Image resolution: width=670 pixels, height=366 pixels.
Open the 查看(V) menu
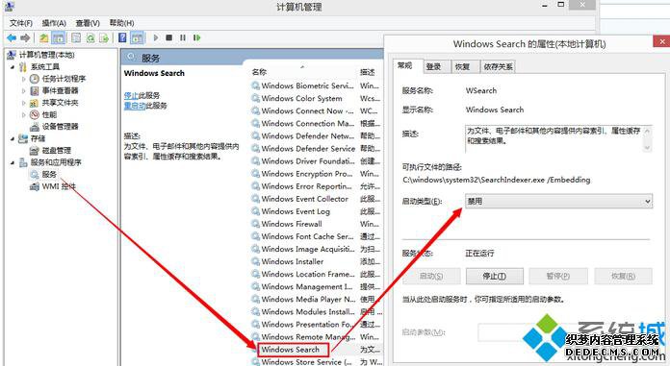(x=88, y=23)
